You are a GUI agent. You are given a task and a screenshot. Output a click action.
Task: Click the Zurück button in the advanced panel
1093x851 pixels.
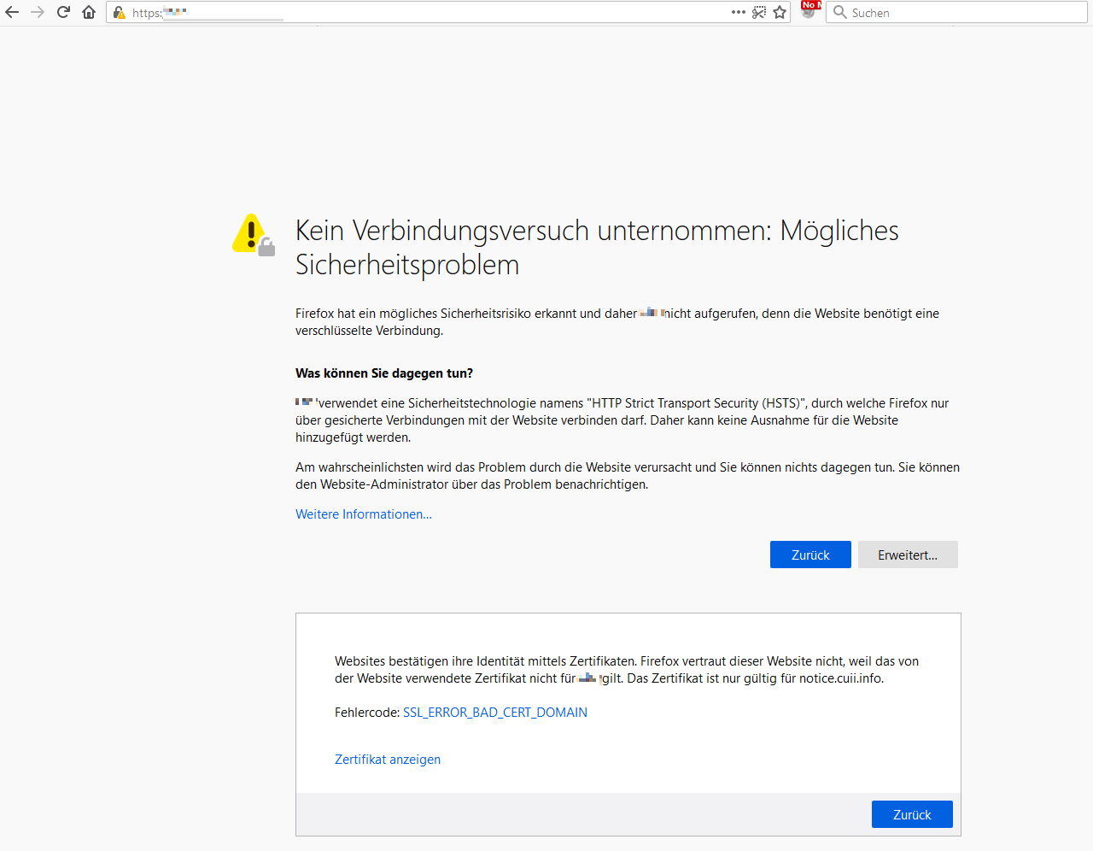912,814
